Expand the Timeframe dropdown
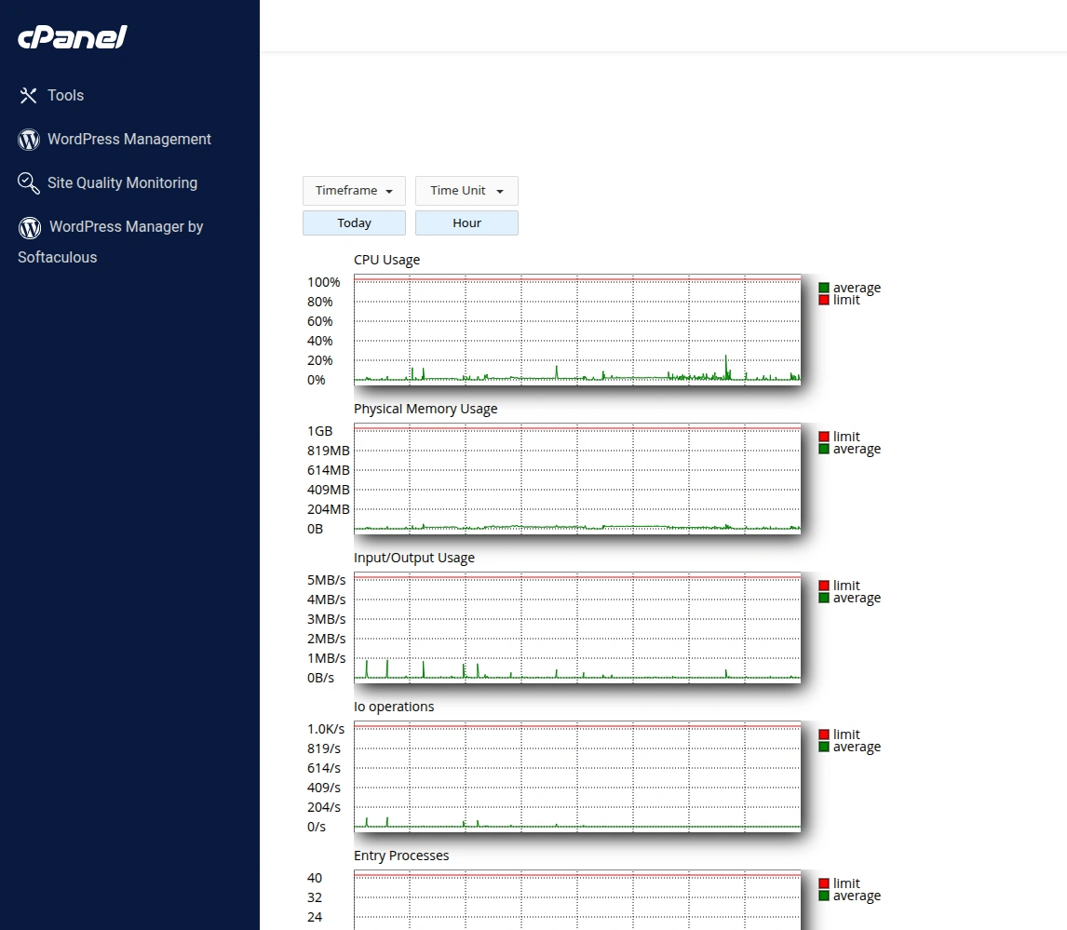1067x930 pixels. 354,191
